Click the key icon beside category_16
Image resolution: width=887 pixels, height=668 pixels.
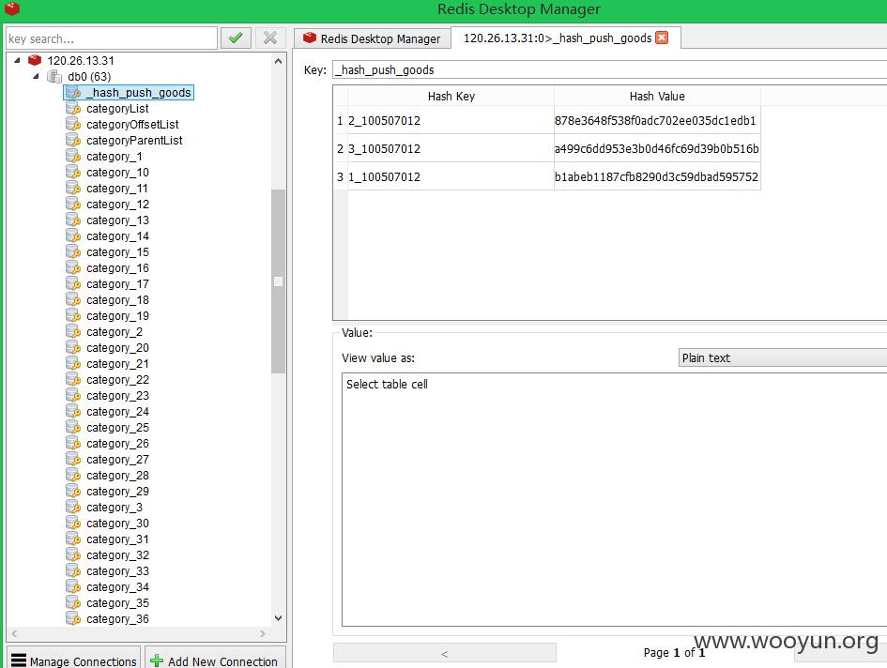[73, 267]
